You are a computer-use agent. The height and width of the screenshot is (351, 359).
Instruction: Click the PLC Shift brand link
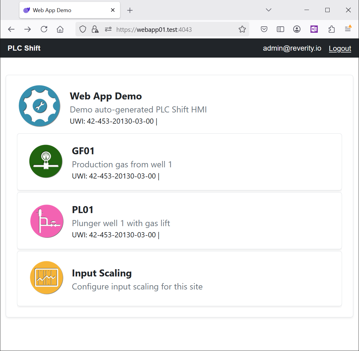click(24, 48)
